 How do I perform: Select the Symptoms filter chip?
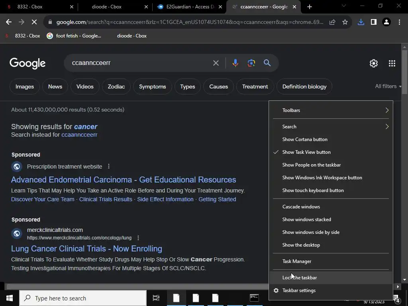153,86
